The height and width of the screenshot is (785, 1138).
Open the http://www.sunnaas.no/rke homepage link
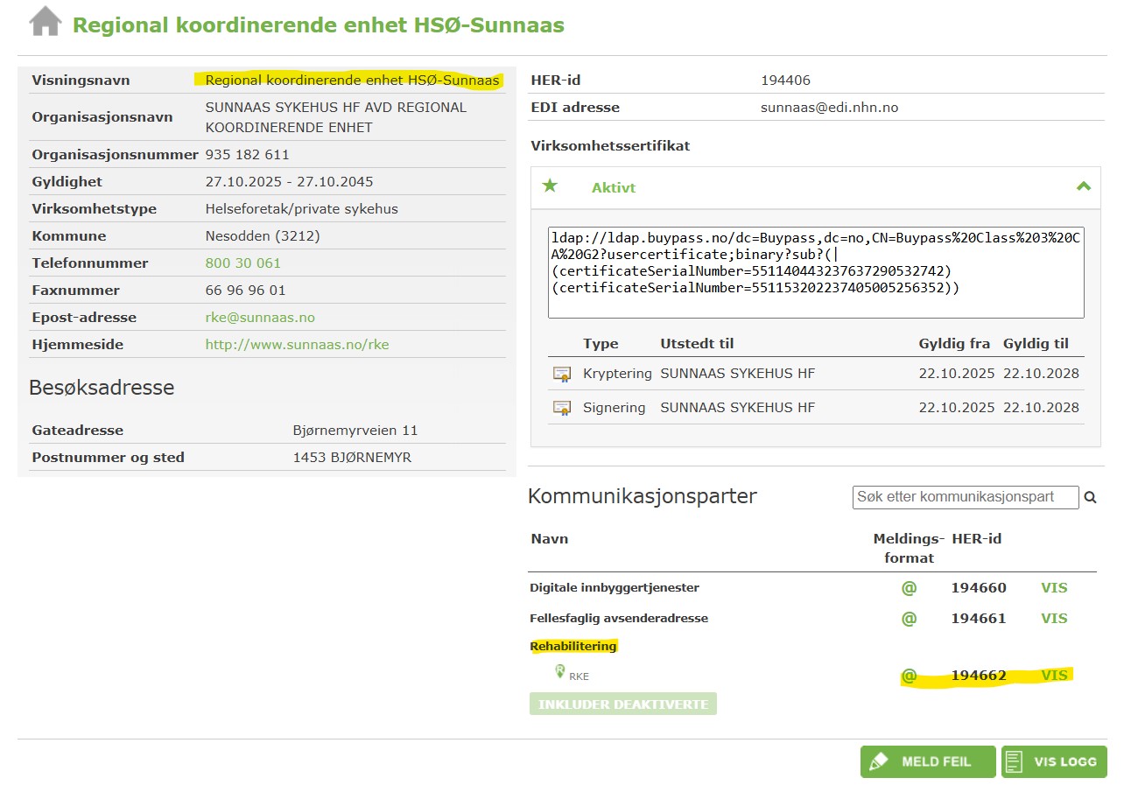tap(297, 345)
